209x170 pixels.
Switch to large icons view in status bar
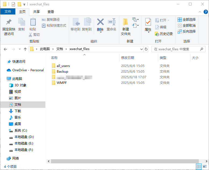pyautogui.click(x=205, y=167)
